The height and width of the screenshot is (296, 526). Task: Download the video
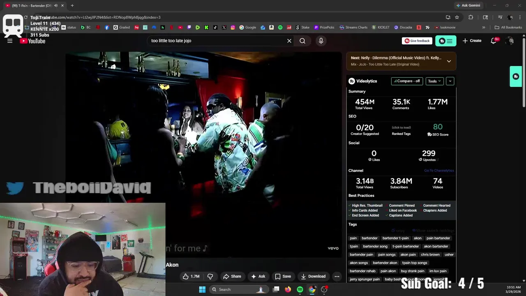point(313,276)
